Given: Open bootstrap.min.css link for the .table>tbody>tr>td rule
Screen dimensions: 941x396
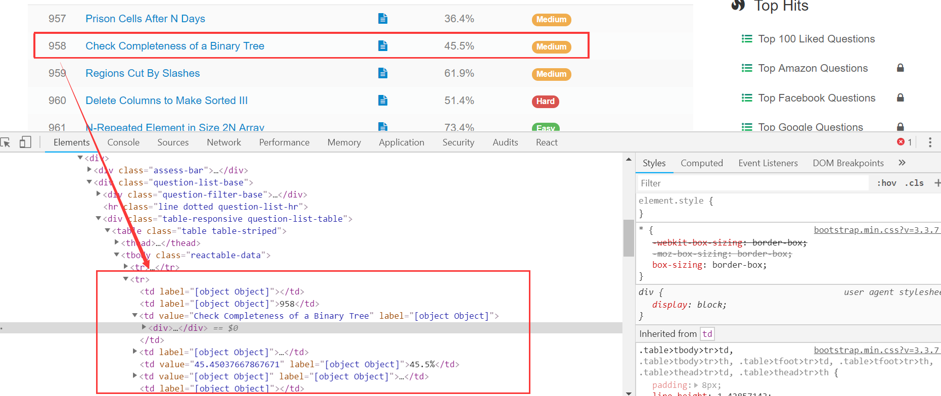Looking at the screenshot, I should [876, 350].
